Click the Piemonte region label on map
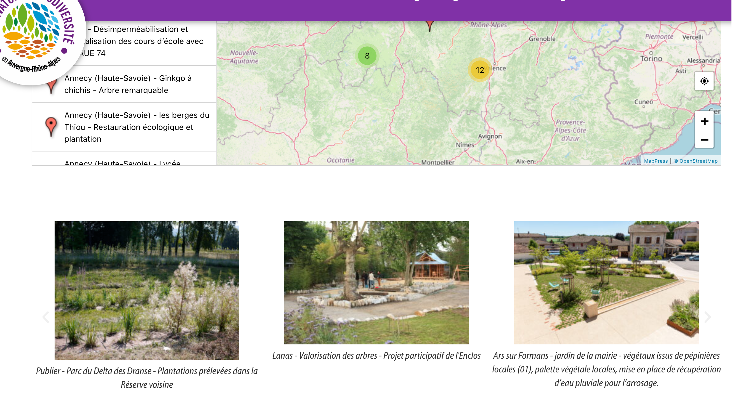Viewport: 739px width, 399px height. [x=659, y=36]
